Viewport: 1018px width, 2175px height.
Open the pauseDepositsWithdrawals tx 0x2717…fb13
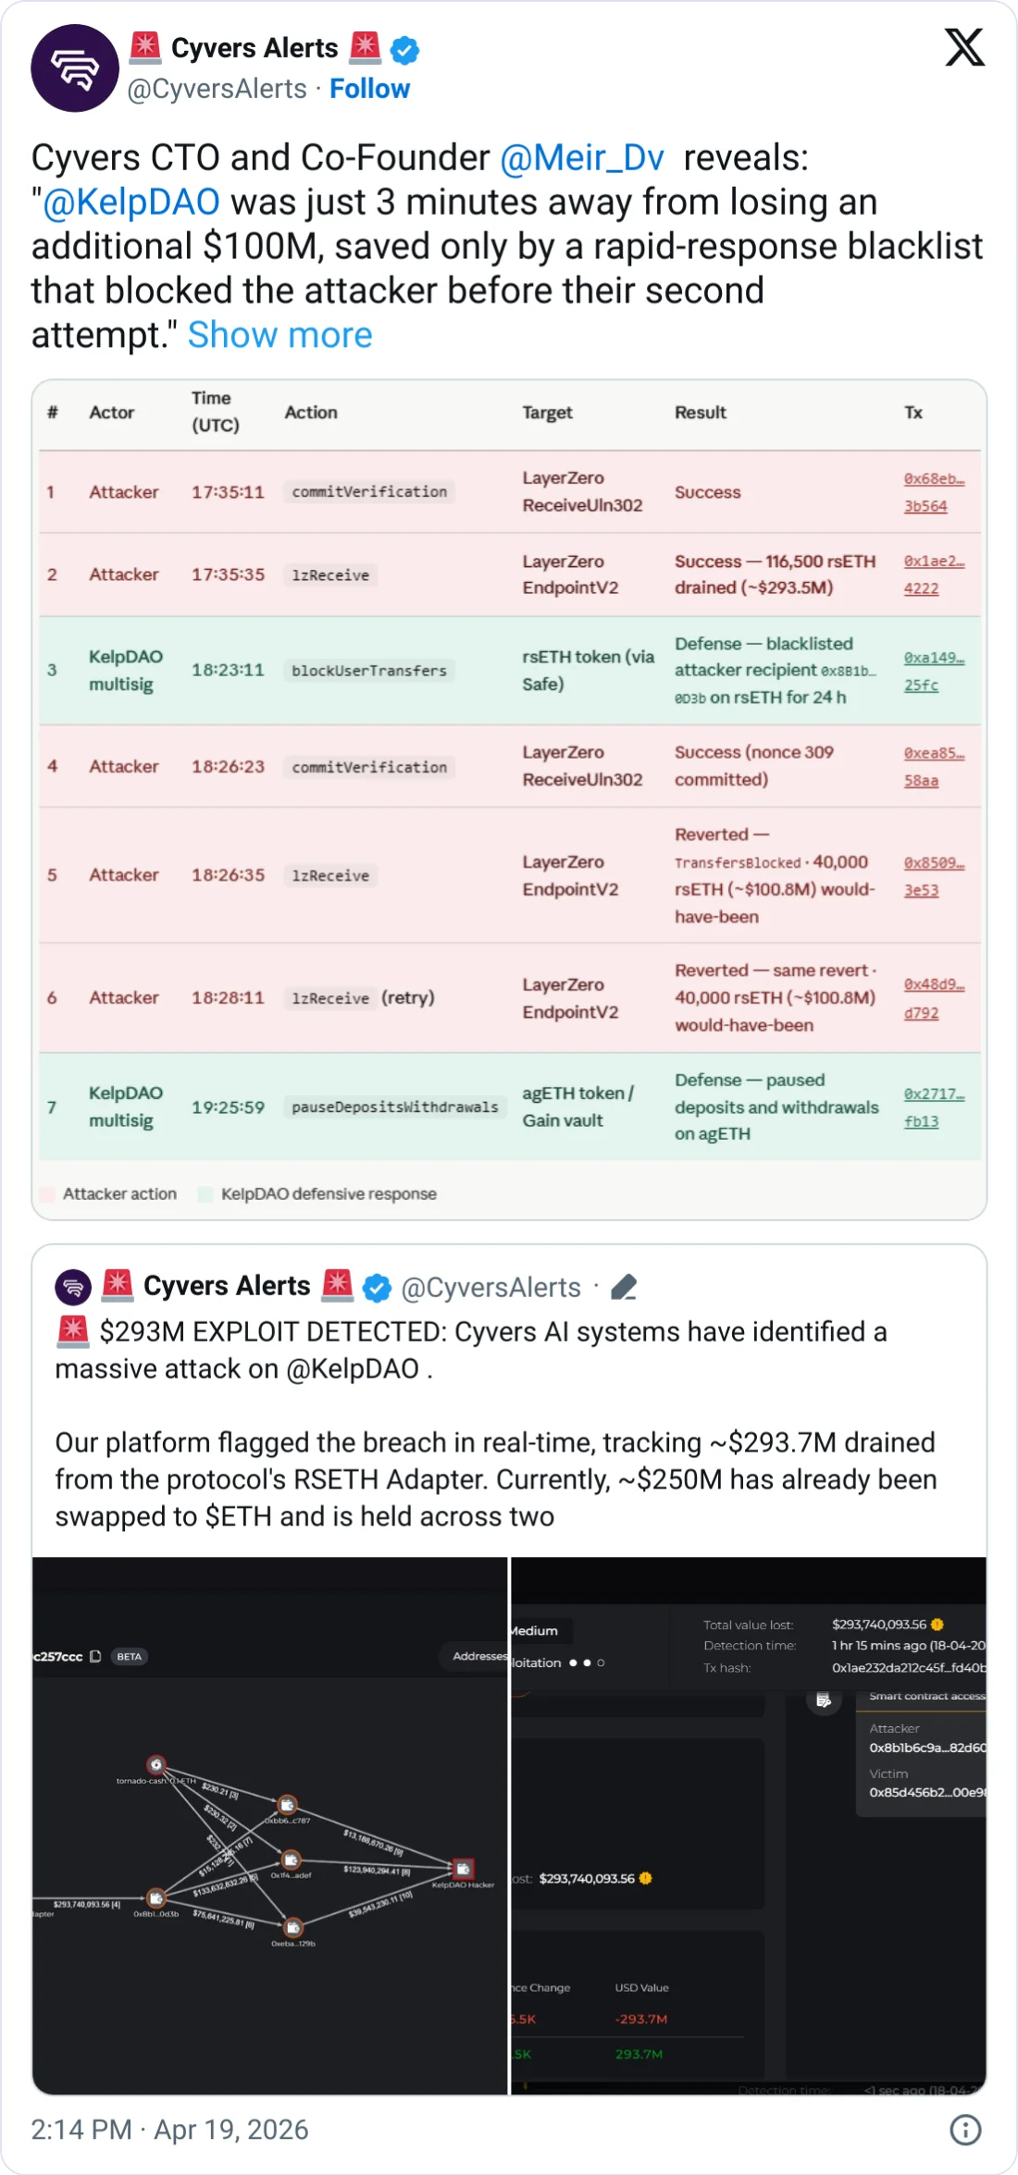tap(933, 1107)
